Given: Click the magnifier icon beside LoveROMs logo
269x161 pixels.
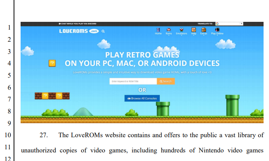Looking at the screenshot, I should pyautogui.click(x=103, y=31).
